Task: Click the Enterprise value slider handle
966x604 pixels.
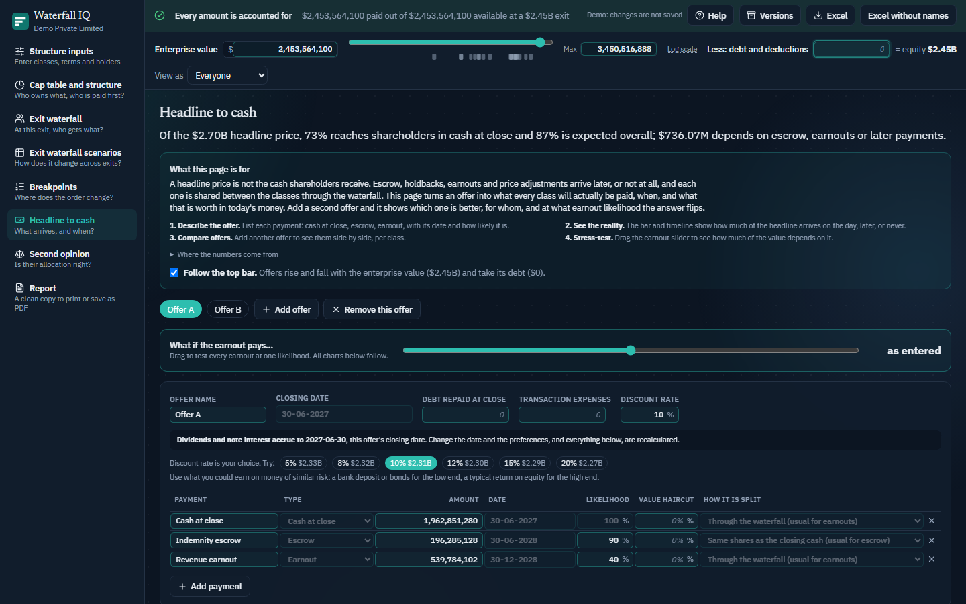Action: [x=540, y=42]
